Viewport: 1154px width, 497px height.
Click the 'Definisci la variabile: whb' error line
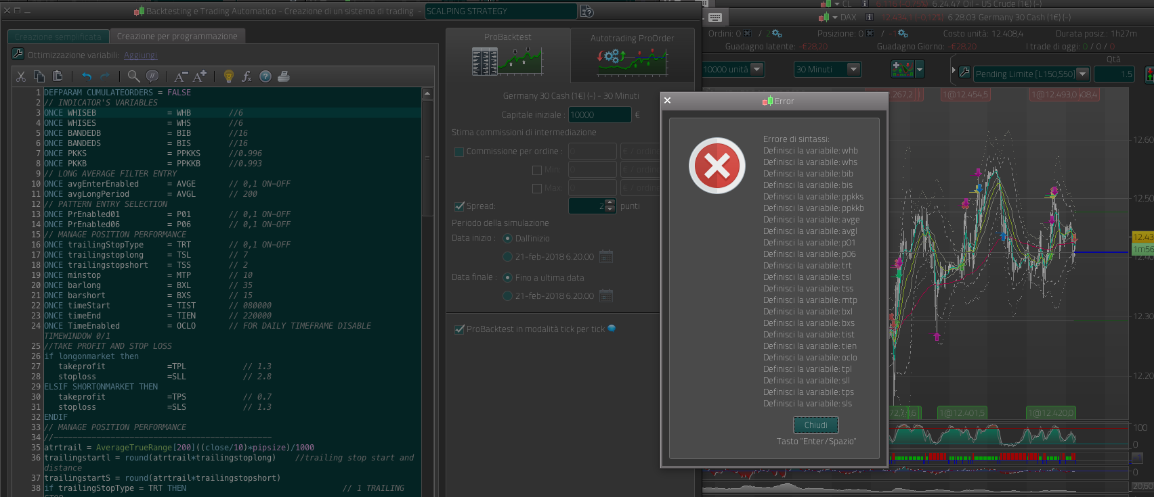(x=811, y=151)
